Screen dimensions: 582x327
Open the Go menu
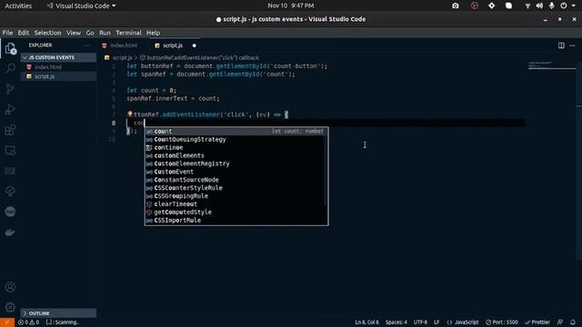coord(90,33)
